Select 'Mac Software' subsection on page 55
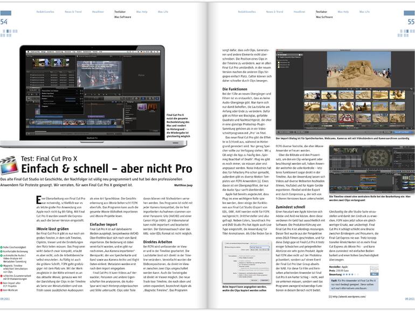This screenshot has width=415, height=311. pyautogui.click(x=324, y=17)
